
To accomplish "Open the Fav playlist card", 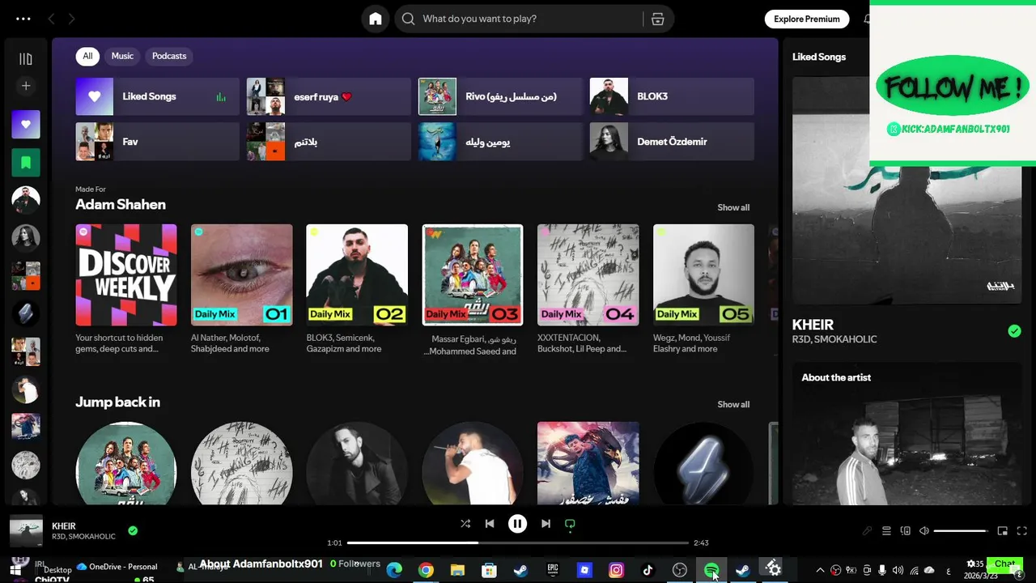I will (x=158, y=142).
